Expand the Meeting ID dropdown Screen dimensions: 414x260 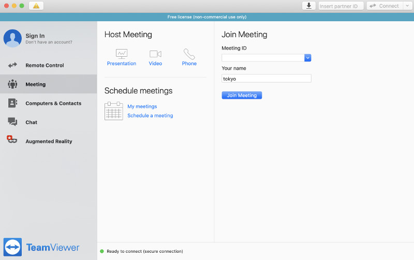(307, 58)
